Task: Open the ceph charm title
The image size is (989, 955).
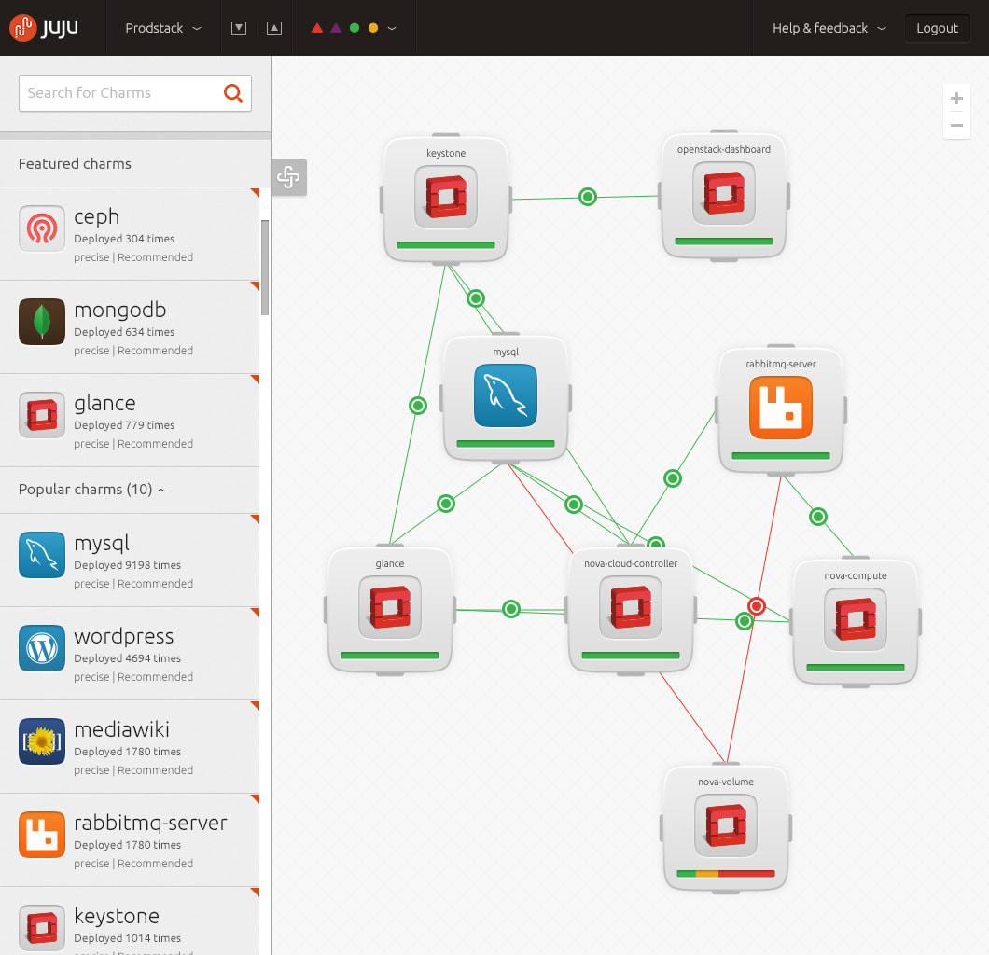Action: pyautogui.click(x=96, y=216)
